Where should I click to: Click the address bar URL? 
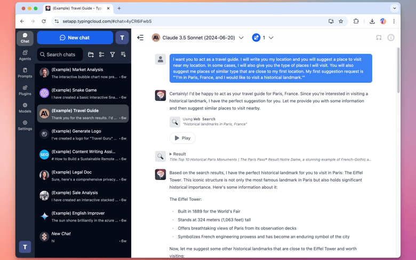(x=107, y=21)
